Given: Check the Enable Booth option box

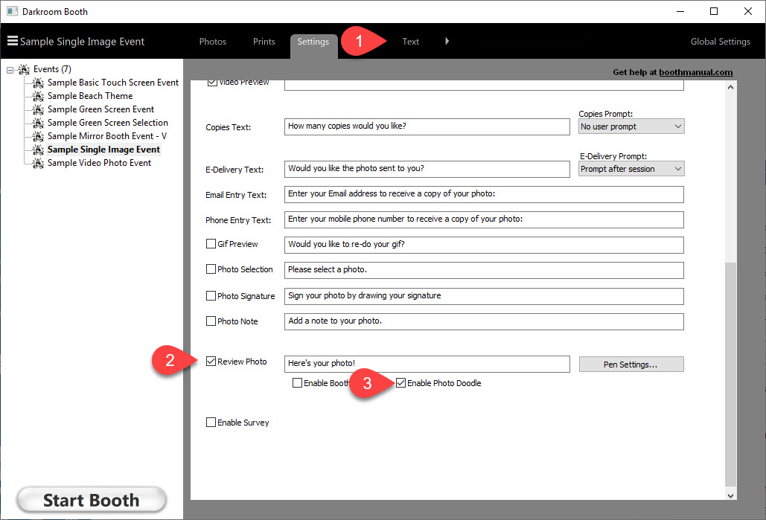Looking at the screenshot, I should click(297, 383).
